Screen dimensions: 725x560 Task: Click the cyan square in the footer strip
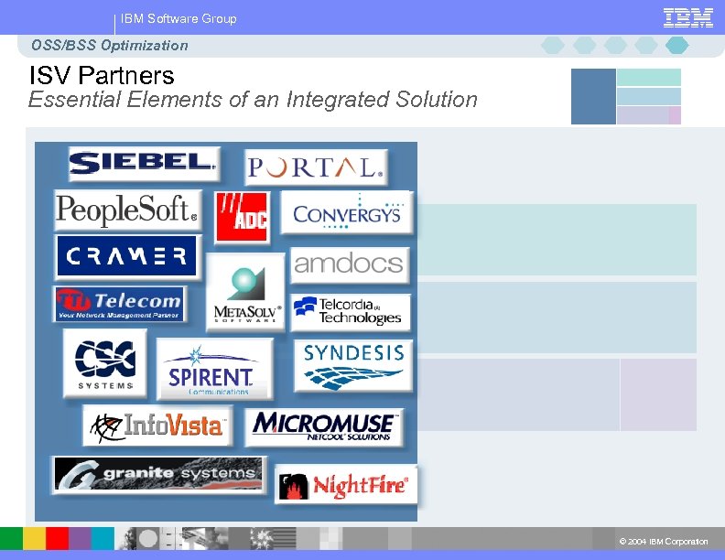tap(103, 538)
